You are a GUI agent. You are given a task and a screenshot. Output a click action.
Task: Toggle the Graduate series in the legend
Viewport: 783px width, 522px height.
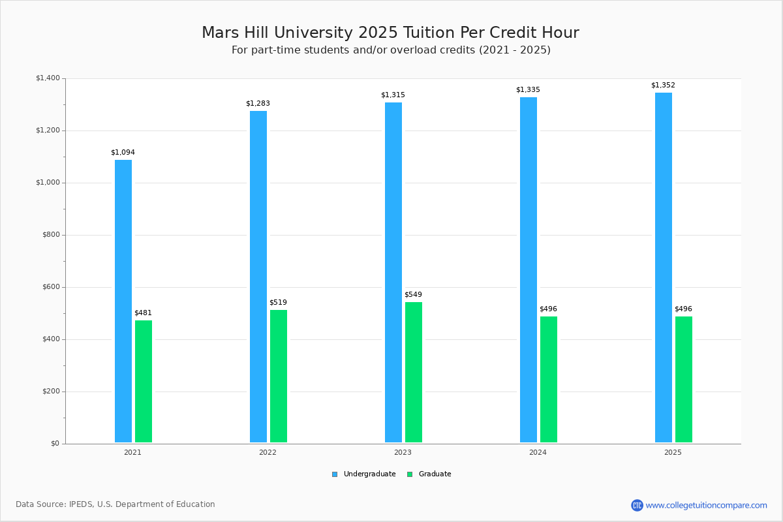click(x=435, y=474)
